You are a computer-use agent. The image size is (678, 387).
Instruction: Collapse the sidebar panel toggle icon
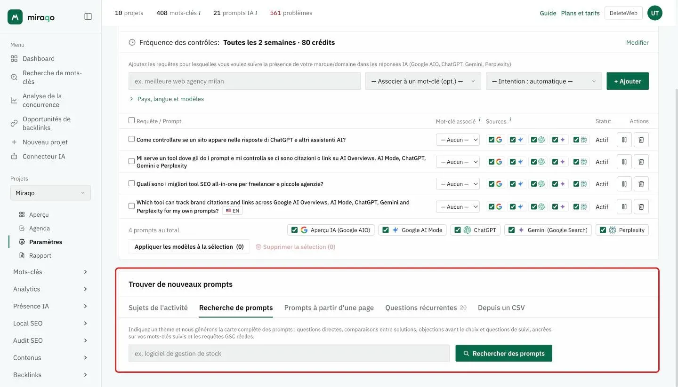pyautogui.click(x=88, y=16)
